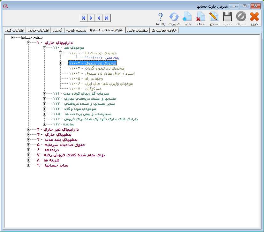The width and height of the screenshot is (264, 232).
Task: Collapse the root سطوح حسابها node
Action: (12, 37)
